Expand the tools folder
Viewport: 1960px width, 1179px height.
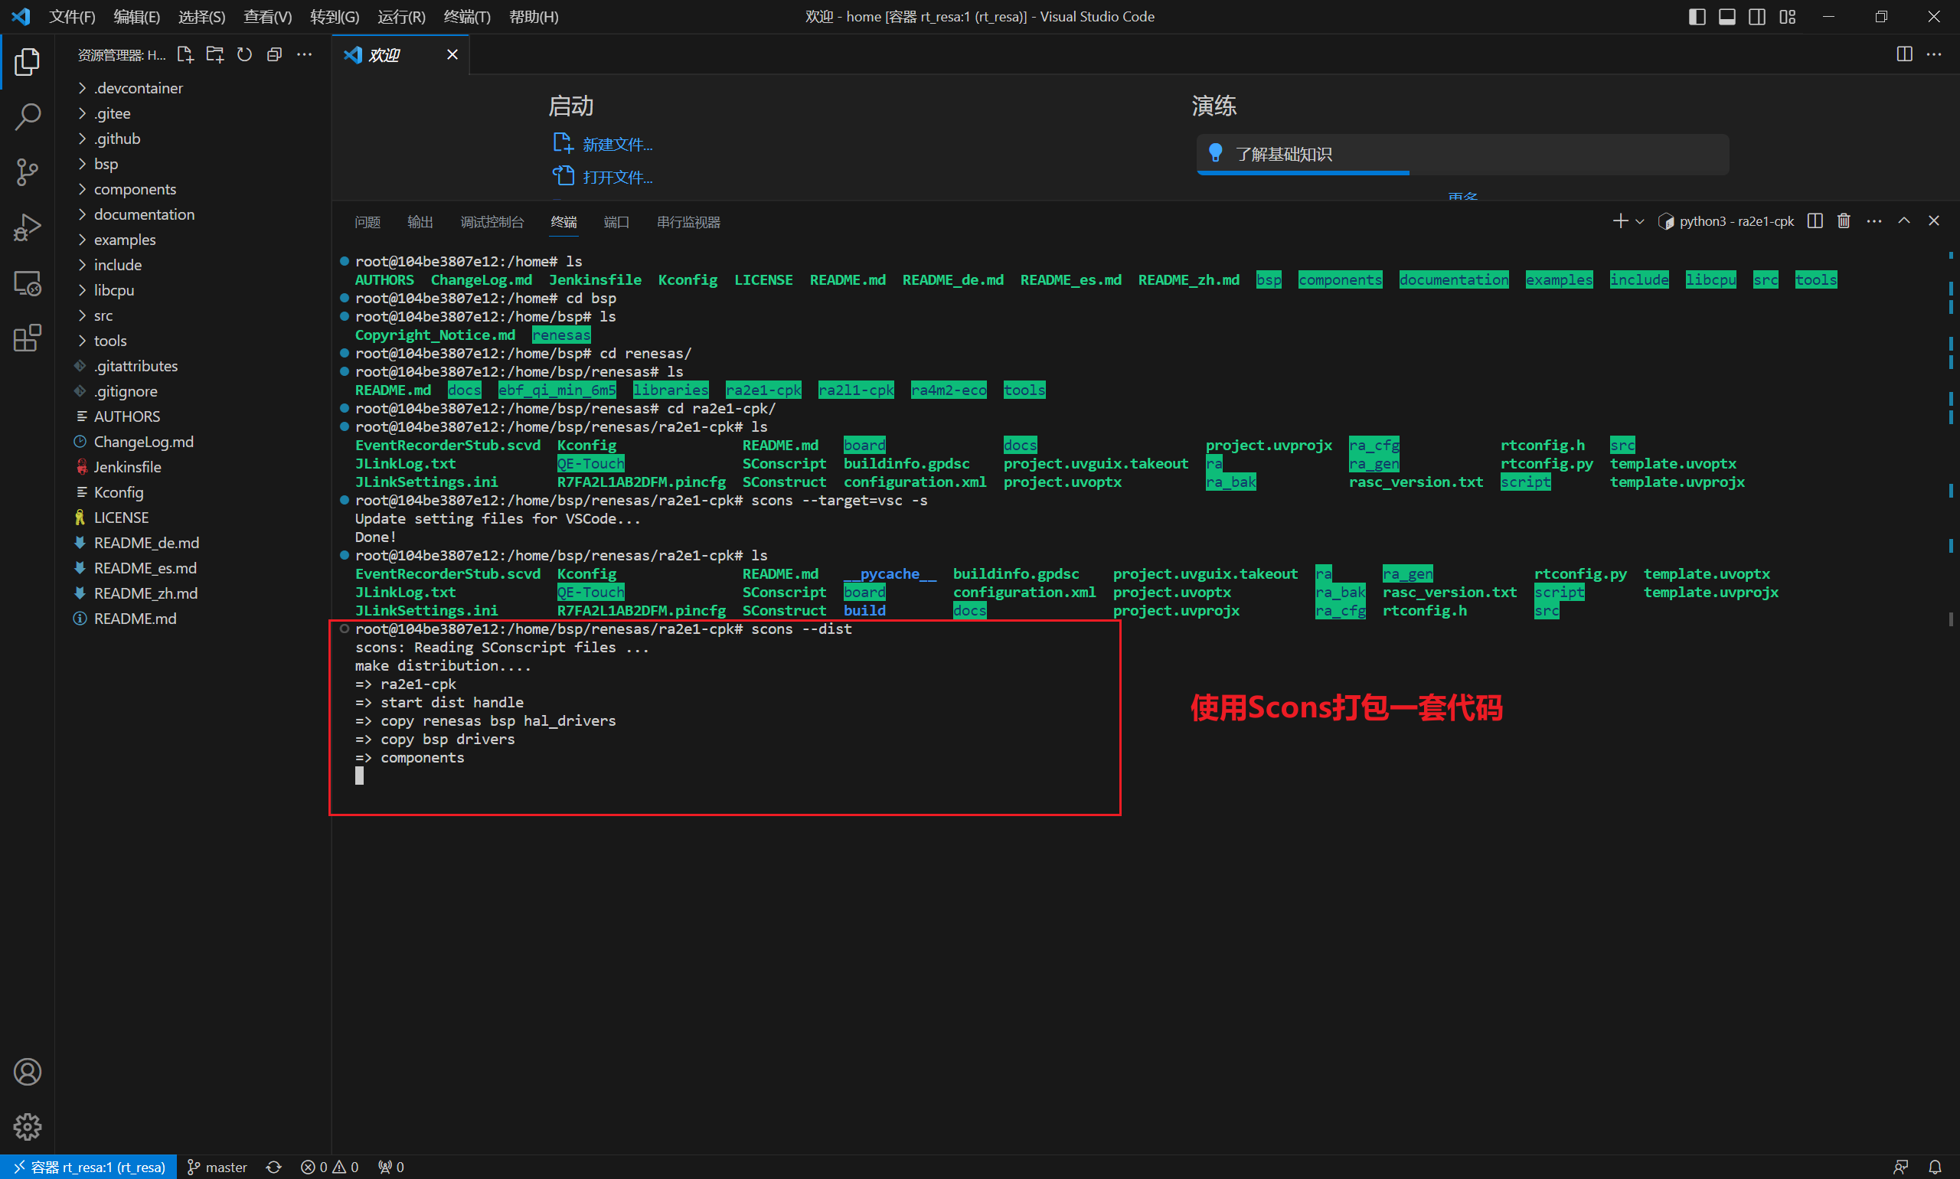click(194, 341)
